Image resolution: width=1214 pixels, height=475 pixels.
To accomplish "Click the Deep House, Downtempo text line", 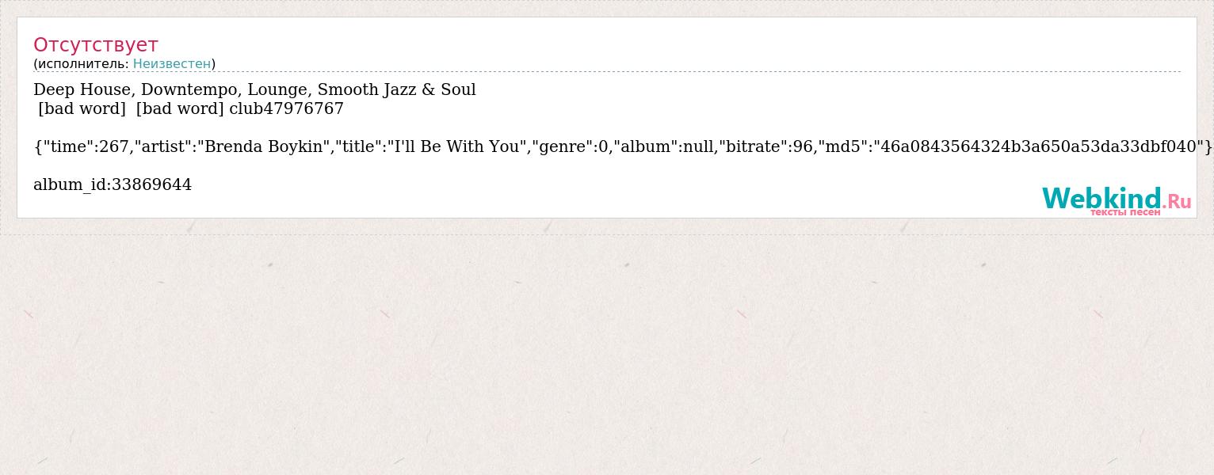I will 254,89.
